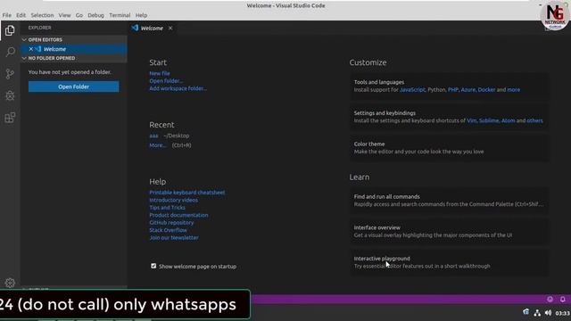Click the Open Folder button
571x321 pixels.
(73, 86)
